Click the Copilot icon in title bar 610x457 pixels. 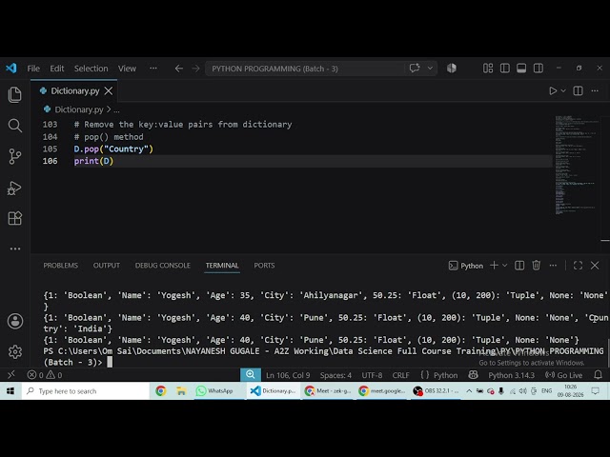coord(451,69)
